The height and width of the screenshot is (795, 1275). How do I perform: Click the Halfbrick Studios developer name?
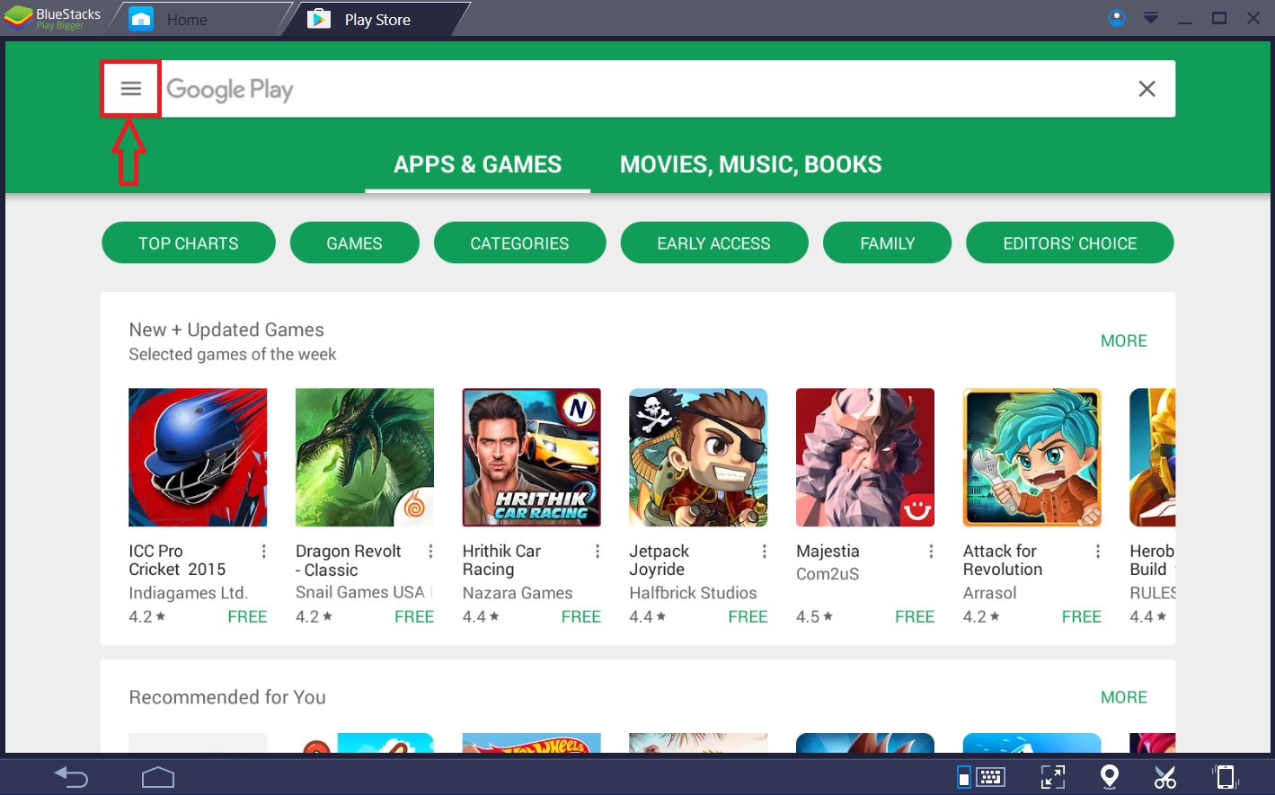pyautogui.click(x=693, y=593)
